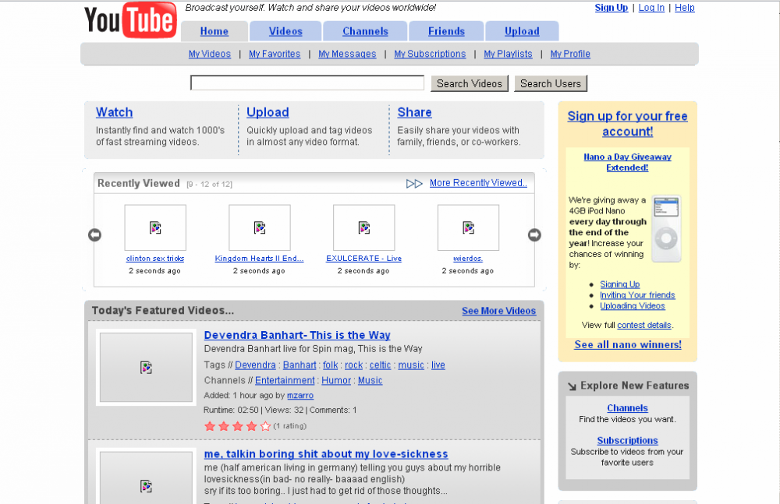Screen dimensions: 780x504
Task: Open the Music channel link
Action: click(x=370, y=380)
